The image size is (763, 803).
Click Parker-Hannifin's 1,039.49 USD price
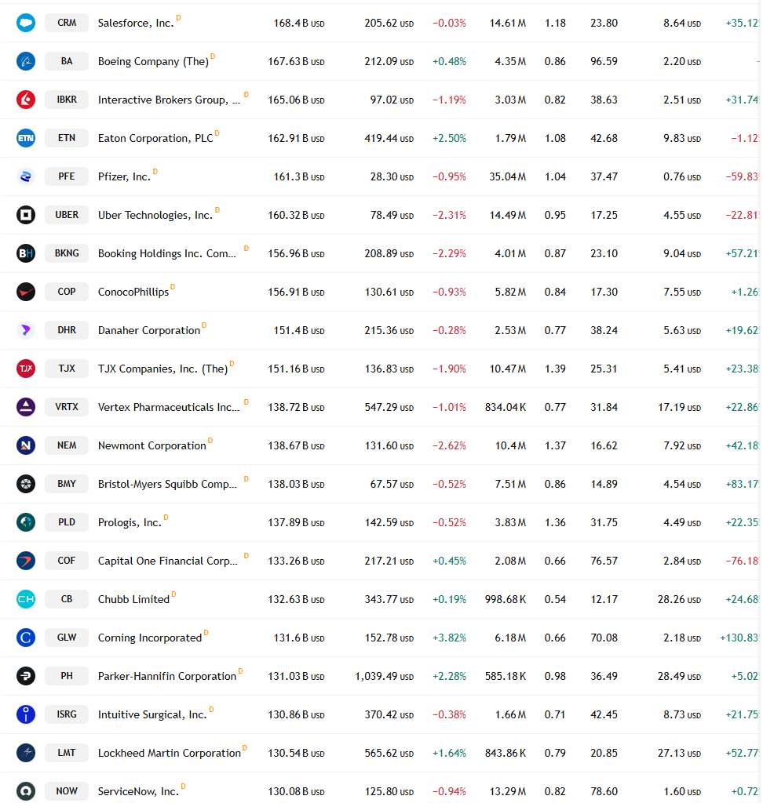pos(384,677)
